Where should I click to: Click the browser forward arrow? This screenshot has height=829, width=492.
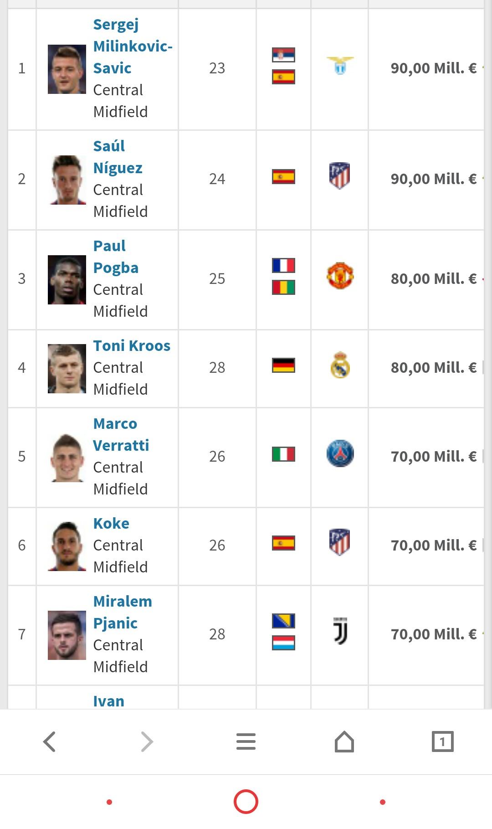click(x=147, y=741)
